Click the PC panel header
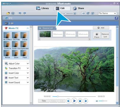 tap(60, 18)
